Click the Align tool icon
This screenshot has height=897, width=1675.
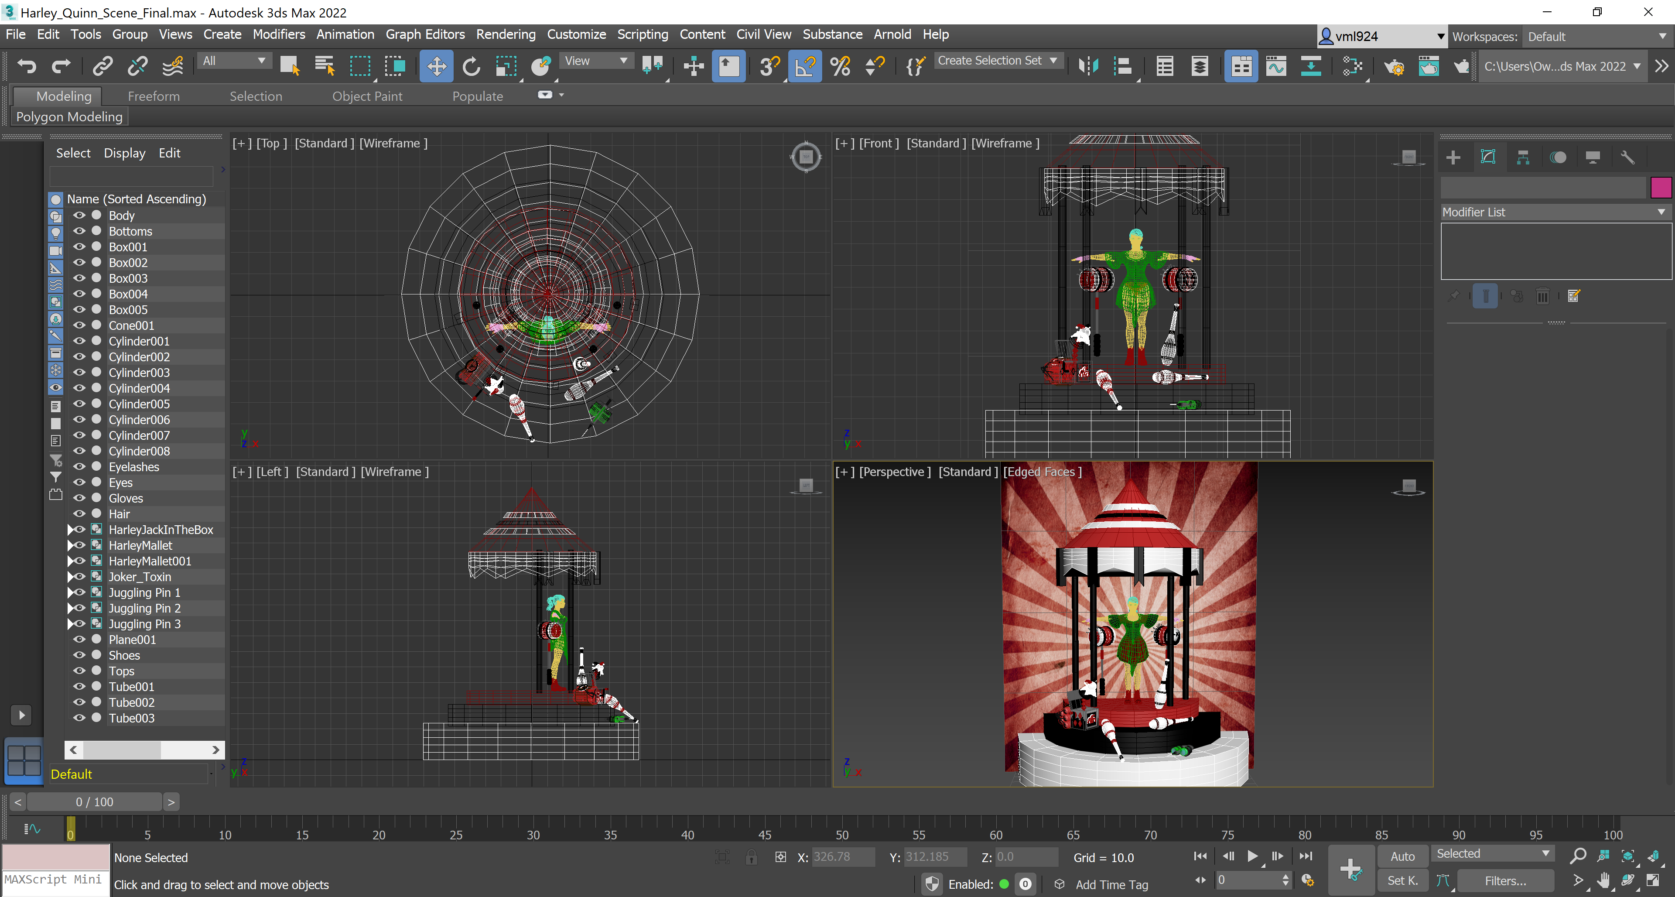pyautogui.click(x=1123, y=66)
